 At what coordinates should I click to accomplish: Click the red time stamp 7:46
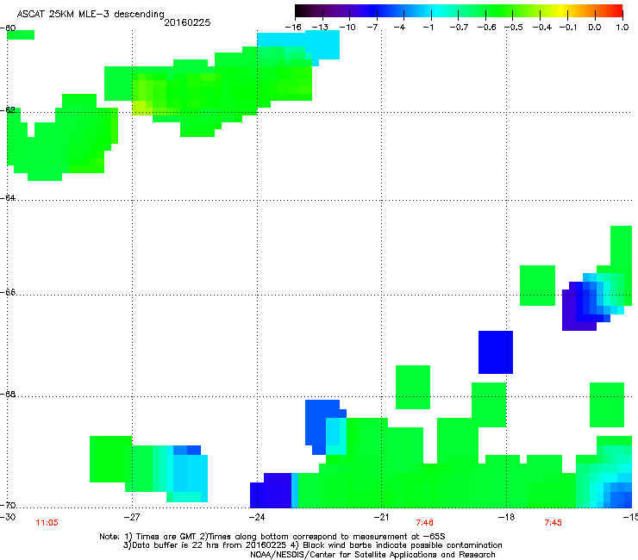pyautogui.click(x=424, y=523)
